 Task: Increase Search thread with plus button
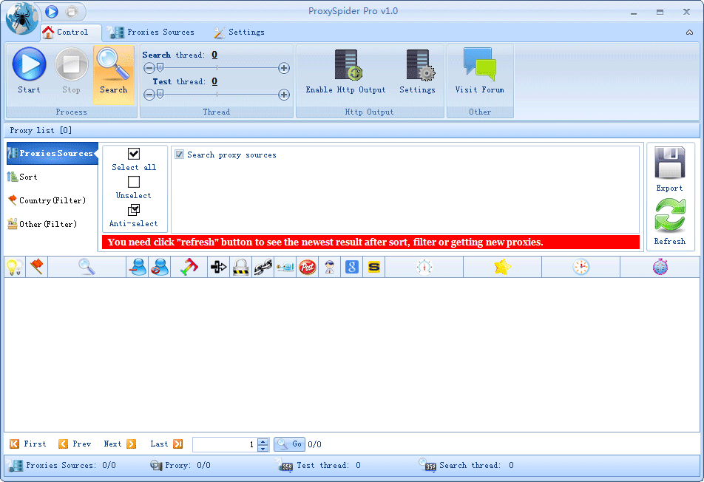click(284, 68)
